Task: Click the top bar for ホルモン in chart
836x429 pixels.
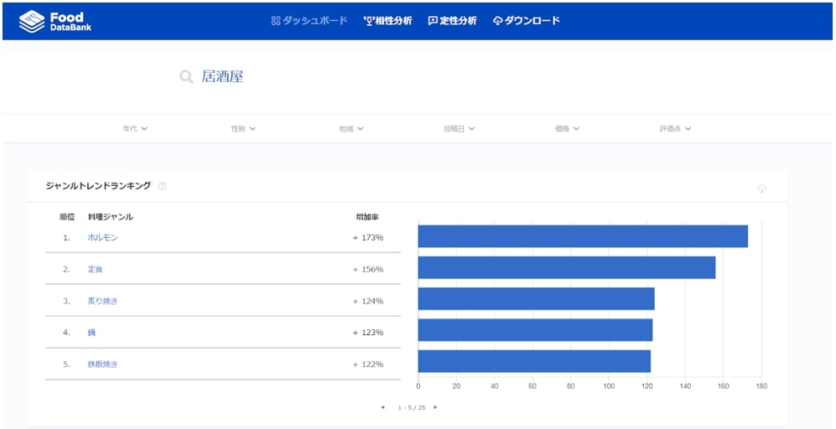Action: 582,236
